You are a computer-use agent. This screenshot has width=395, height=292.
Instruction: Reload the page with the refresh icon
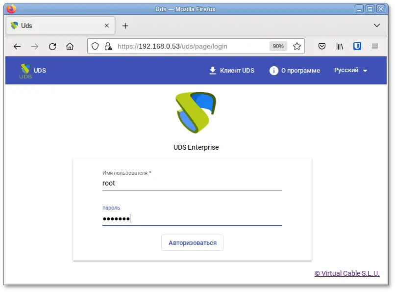point(52,46)
